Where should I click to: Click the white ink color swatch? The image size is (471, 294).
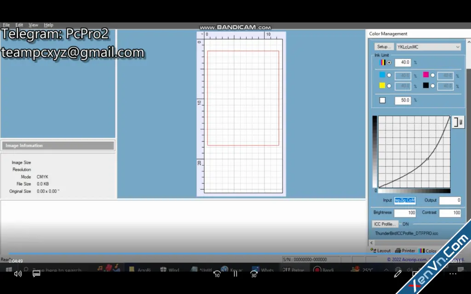382,100
